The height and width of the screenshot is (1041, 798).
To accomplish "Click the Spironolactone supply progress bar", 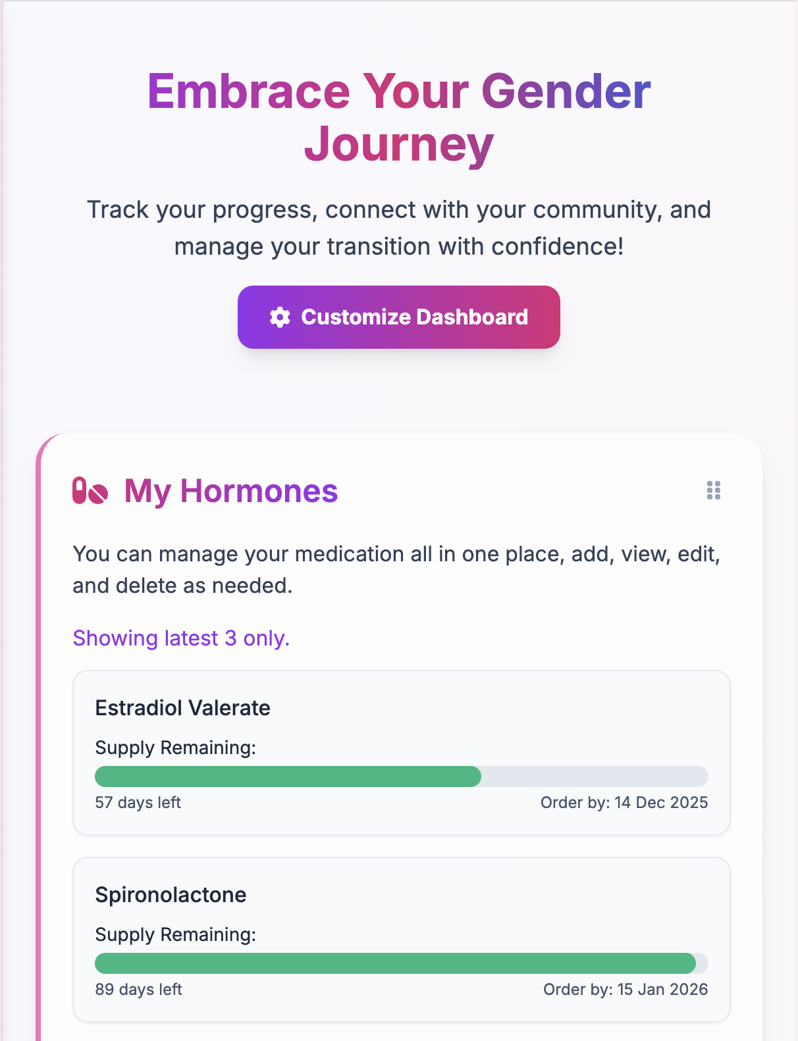I will 402,963.
